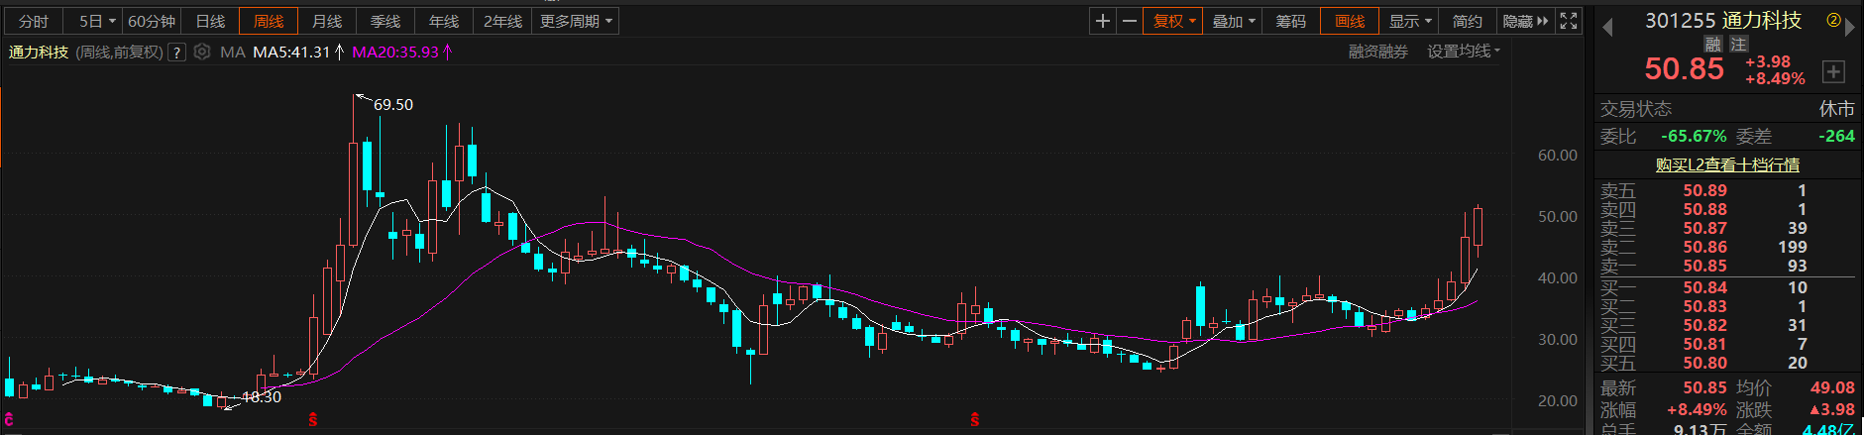The width and height of the screenshot is (1864, 435).
Task: Open 显示 display dropdown
Action: tap(1409, 21)
